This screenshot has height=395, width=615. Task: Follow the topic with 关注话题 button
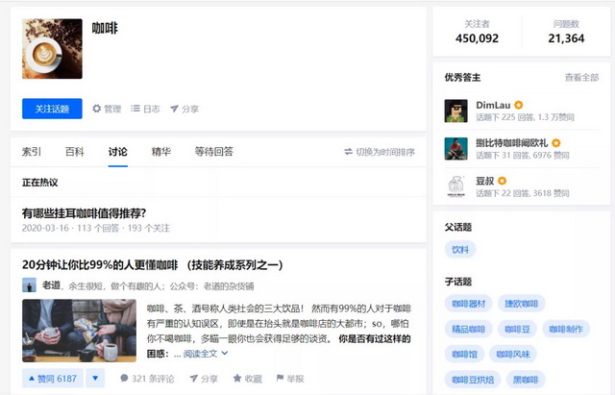click(52, 110)
